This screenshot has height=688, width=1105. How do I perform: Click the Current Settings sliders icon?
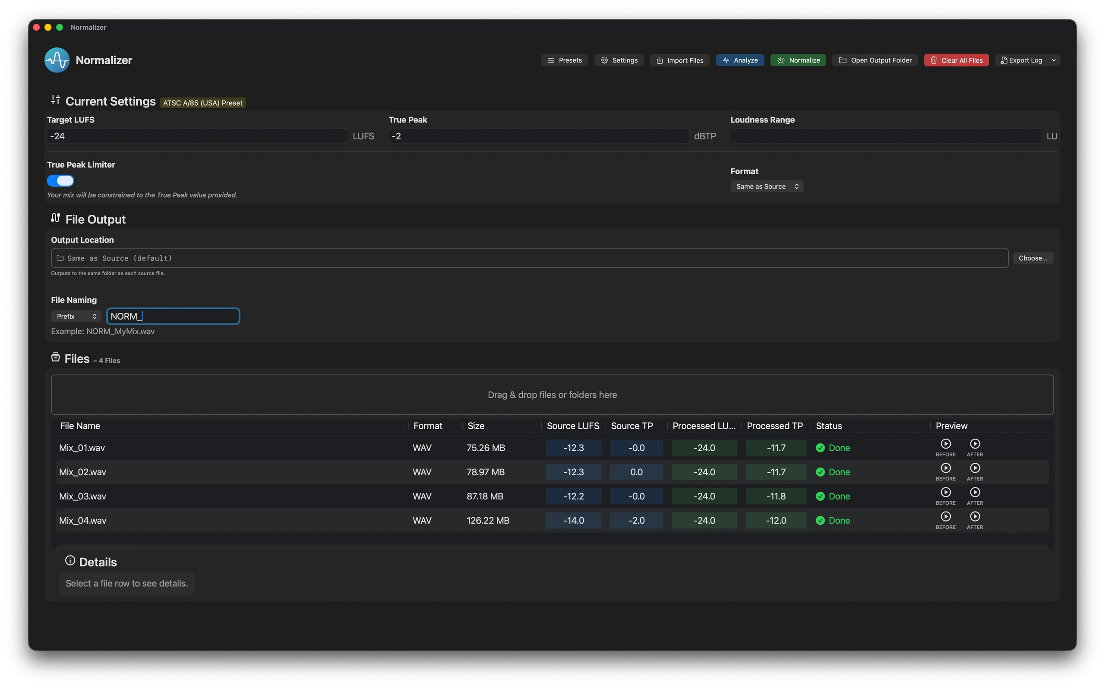pos(56,100)
